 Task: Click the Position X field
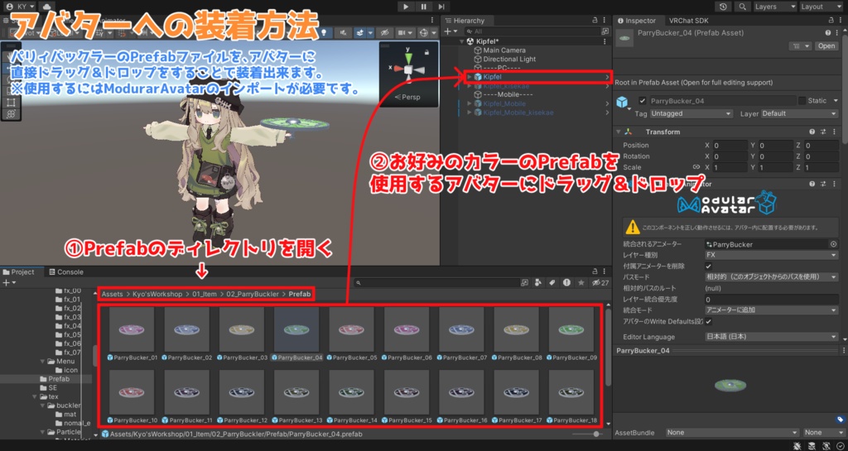(x=730, y=146)
